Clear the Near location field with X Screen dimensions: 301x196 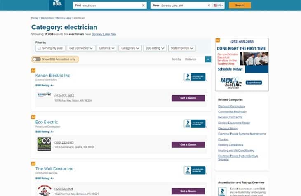click(209, 5)
